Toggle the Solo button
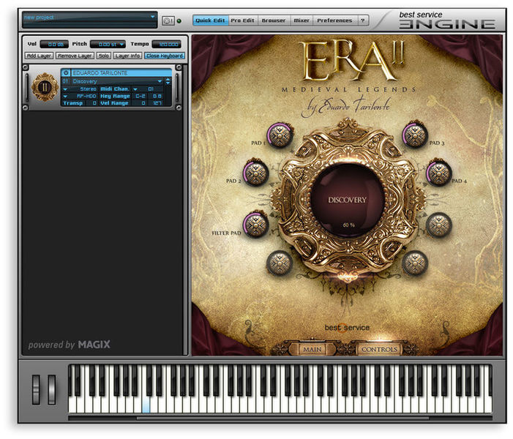 coord(104,56)
